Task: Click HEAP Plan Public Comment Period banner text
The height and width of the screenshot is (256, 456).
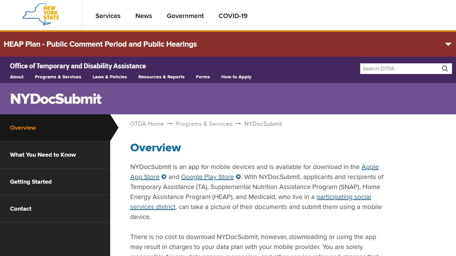Action: pyautogui.click(x=100, y=44)
